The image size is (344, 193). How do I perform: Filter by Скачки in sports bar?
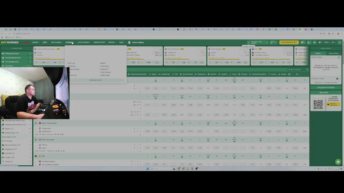[272, 74]
